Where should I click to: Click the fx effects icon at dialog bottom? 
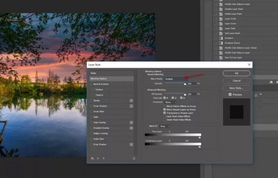[93, 158]
